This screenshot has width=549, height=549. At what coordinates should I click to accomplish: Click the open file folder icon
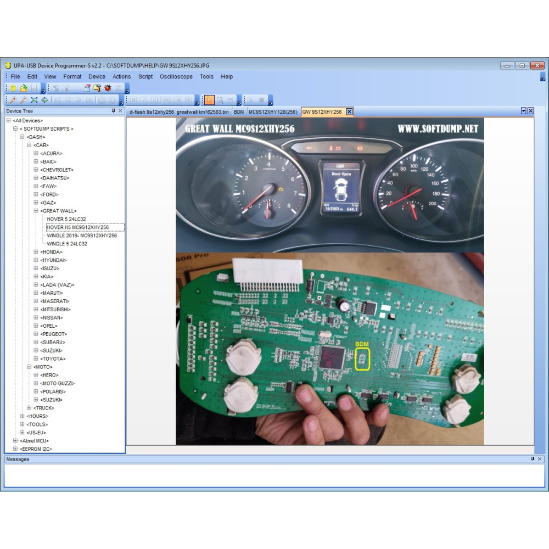24,88
